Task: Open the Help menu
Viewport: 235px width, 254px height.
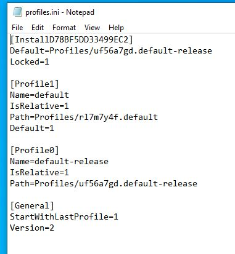Action: [x=116, y=28]
